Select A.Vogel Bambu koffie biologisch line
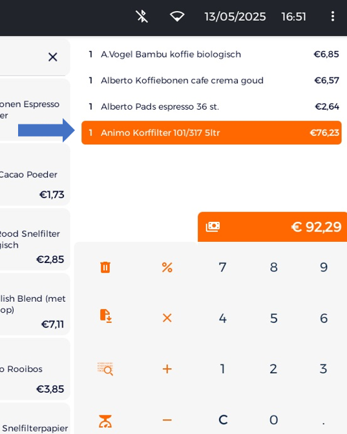This screenshot has height=434, width=347. (211, 54)
